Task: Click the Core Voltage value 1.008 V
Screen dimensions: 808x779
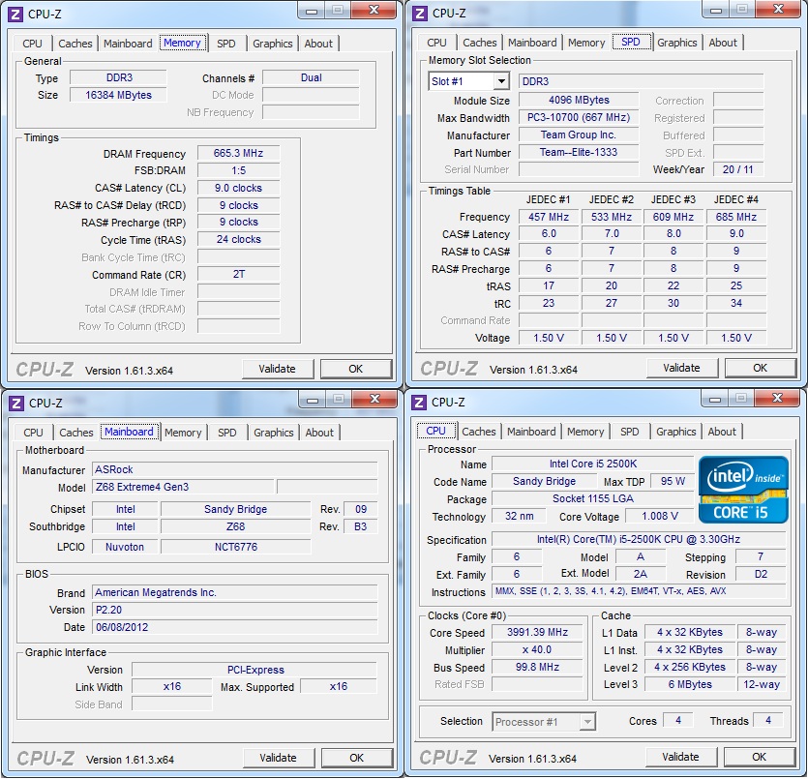Action: 660,516
